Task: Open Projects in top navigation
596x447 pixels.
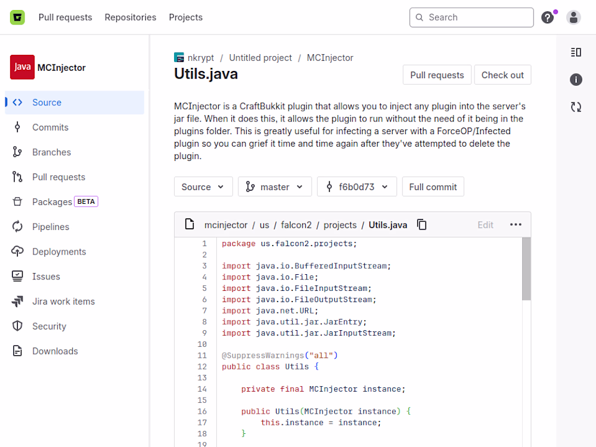Action: (185, 17)
